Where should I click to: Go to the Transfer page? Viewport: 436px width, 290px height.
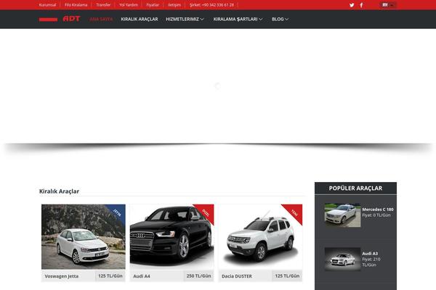pos(103,5)
